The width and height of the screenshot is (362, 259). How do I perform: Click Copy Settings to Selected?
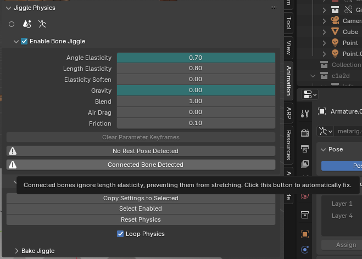(x=141, y=198)
